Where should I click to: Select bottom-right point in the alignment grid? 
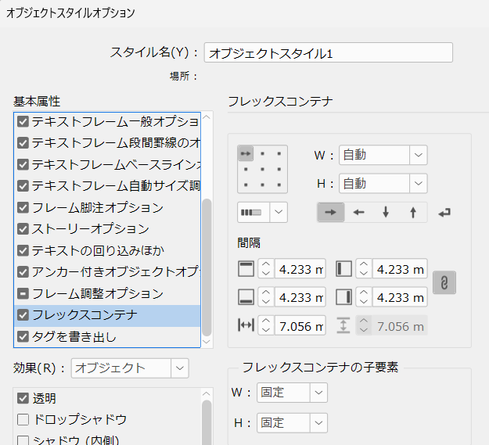click(279, 185)
